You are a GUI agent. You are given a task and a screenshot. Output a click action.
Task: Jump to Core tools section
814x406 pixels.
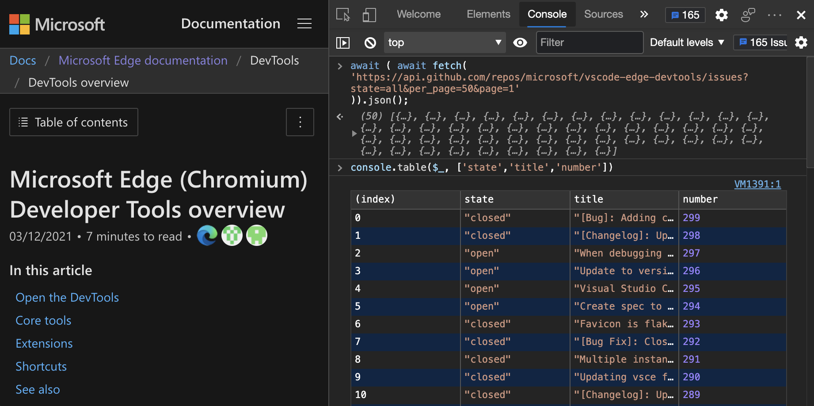(x=43, y=321)
